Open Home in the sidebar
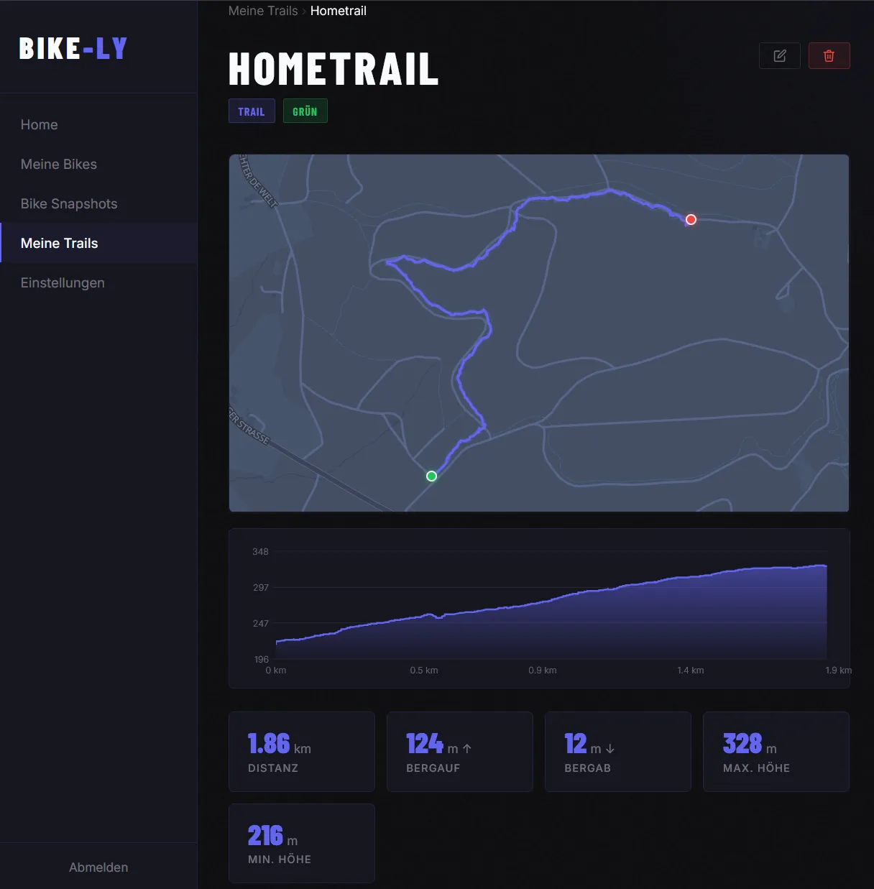The height and width of the screenshot is (889, 874). tap(39, 124)
